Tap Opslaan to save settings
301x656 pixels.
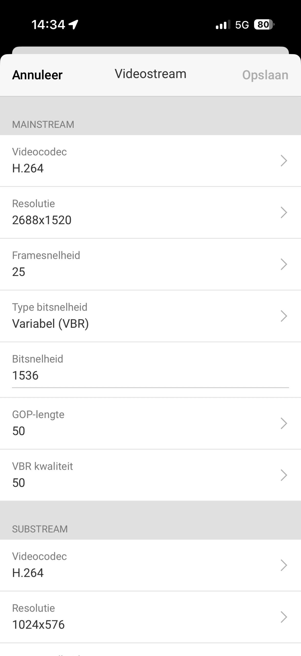tap(265, 75)
